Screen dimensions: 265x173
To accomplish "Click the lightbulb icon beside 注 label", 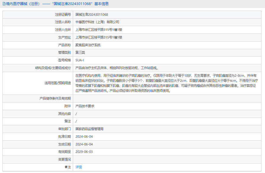I will pyautogui.click(x=66, y=167).
